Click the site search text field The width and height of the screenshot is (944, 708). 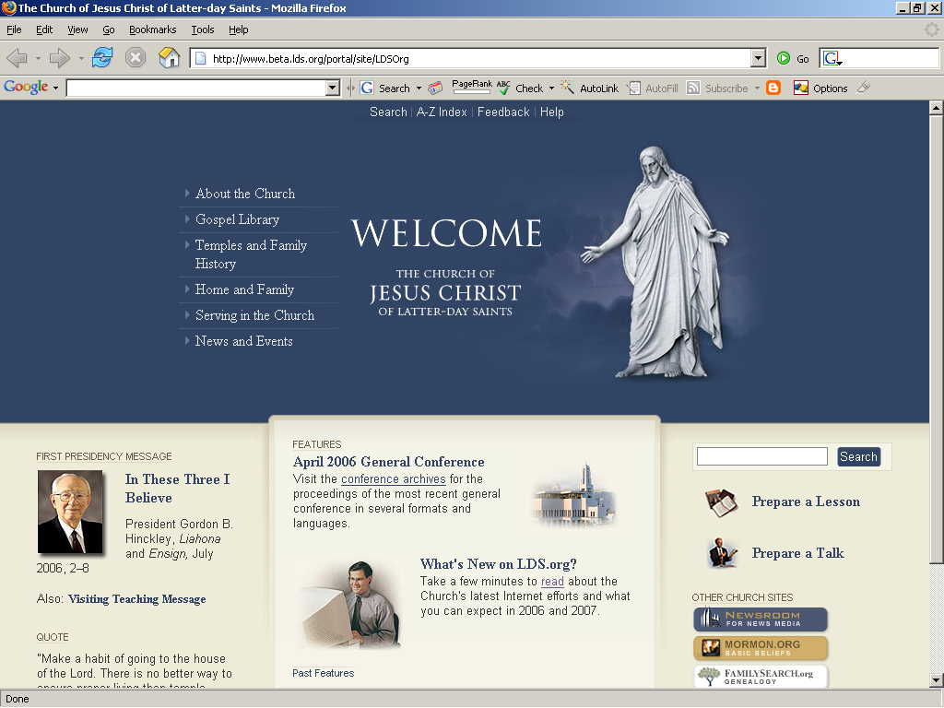(x=761, y=456)
